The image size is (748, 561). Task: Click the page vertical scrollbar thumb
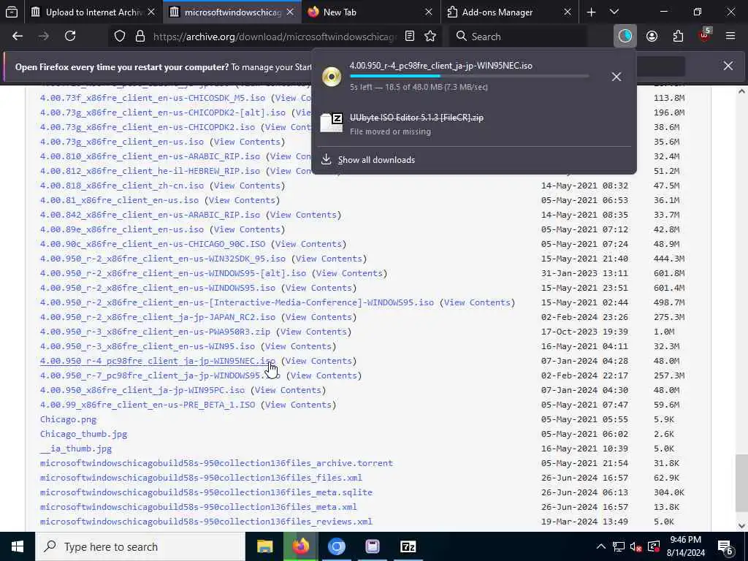[741, 484]
